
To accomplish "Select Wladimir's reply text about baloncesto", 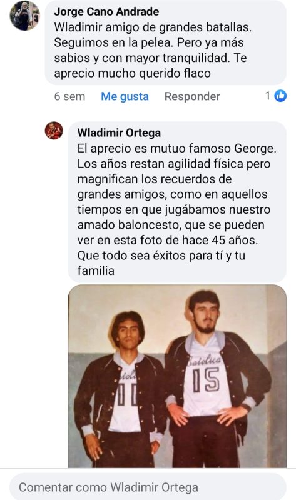I will click(x=176, y=209).
